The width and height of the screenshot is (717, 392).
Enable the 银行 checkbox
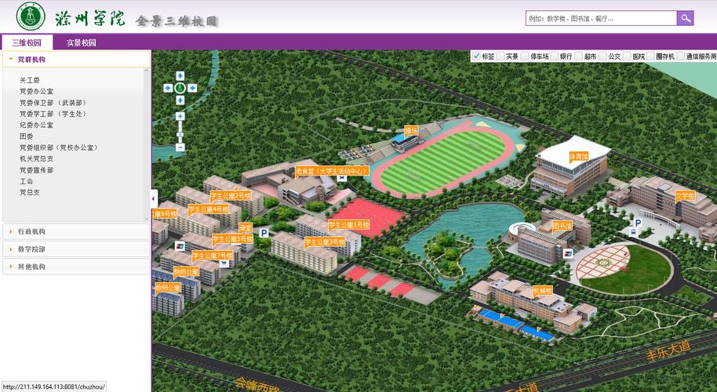pos(555,56)
